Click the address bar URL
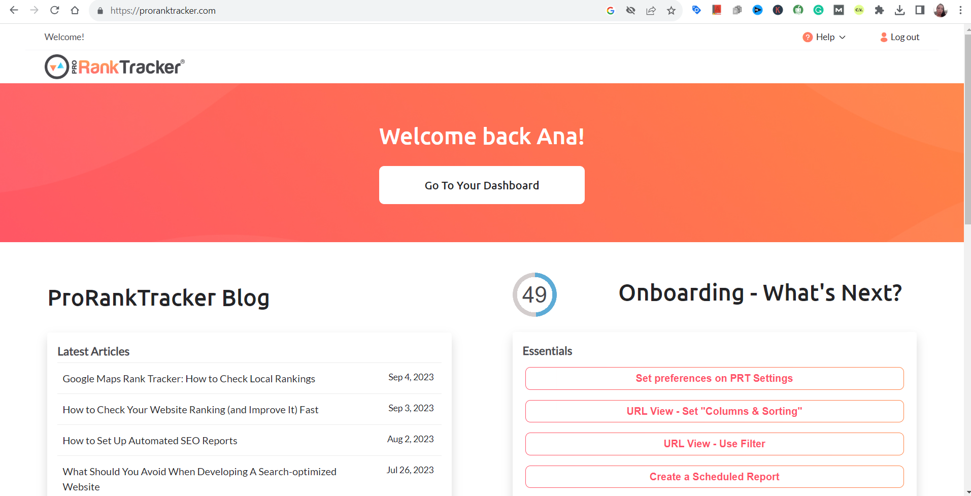 coord(163,11)
